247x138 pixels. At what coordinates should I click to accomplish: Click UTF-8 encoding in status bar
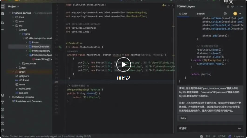point(222,137)
